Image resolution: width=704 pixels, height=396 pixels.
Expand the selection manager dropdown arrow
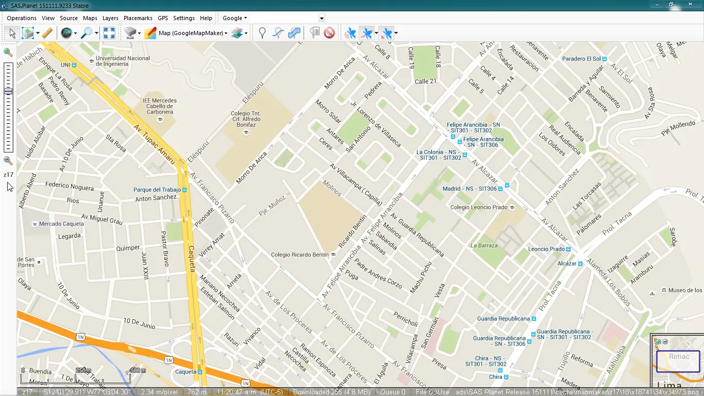tap(38, 34)
